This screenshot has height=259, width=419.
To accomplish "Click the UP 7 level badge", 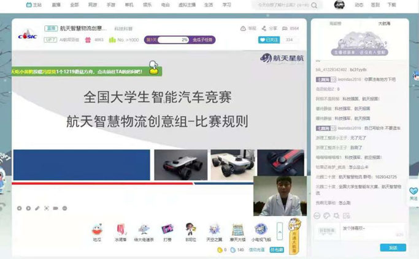I will pos(50,40).
